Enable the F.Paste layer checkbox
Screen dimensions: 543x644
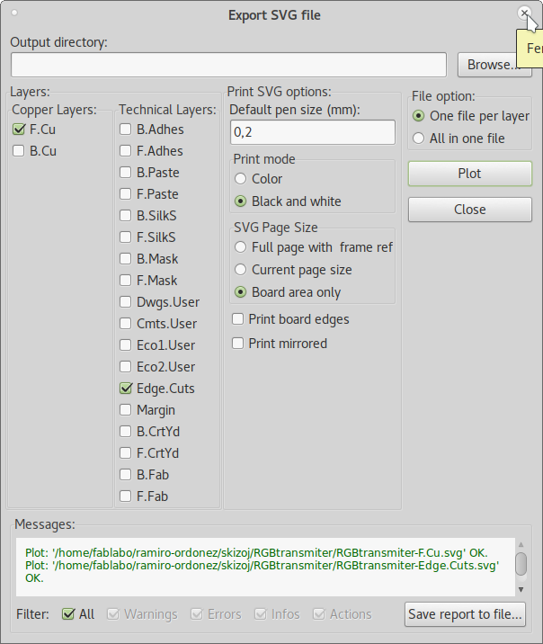click(x=125, y=194)
